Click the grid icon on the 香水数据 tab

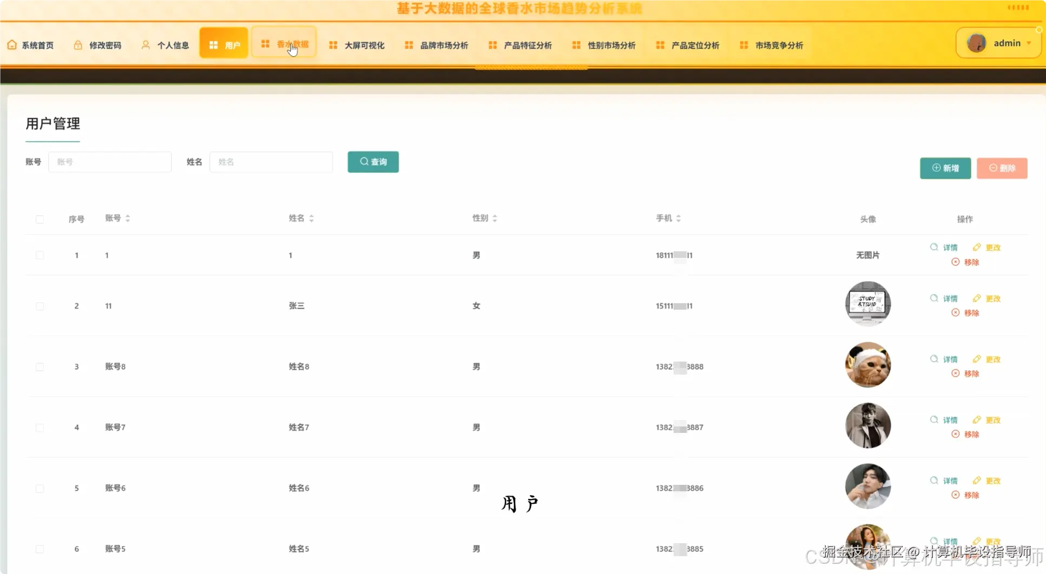click(265, 44)
